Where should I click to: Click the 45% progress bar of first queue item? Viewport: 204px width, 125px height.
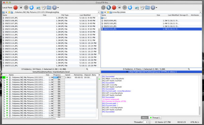point(59,77)
